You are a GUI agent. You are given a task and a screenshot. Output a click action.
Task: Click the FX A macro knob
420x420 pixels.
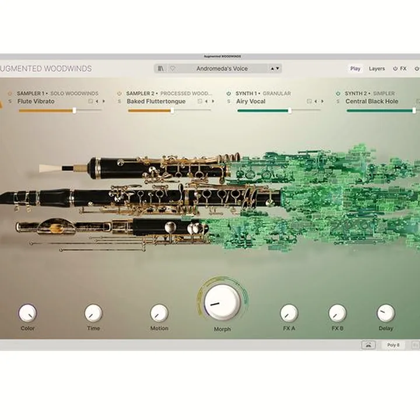pos(289,313)
